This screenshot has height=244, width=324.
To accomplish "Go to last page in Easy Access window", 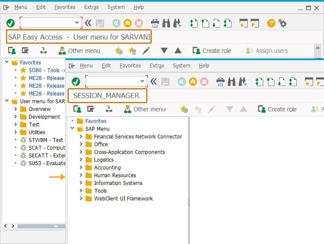I will tap(227, 23).
